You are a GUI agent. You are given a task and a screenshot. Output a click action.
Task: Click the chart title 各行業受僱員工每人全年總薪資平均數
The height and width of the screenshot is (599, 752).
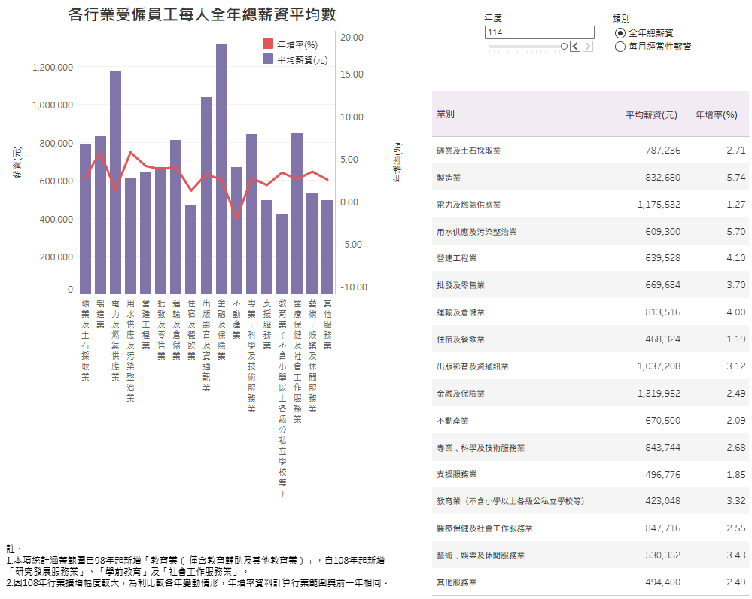(x=202, y=15)
